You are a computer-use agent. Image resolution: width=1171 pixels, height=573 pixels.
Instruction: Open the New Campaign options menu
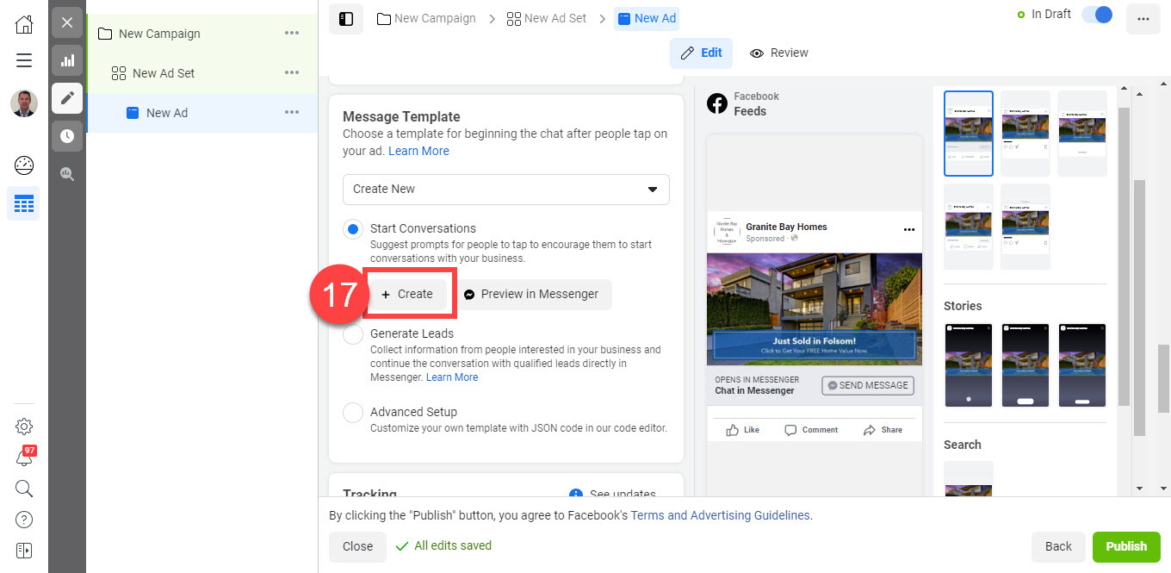click(292, 33)
